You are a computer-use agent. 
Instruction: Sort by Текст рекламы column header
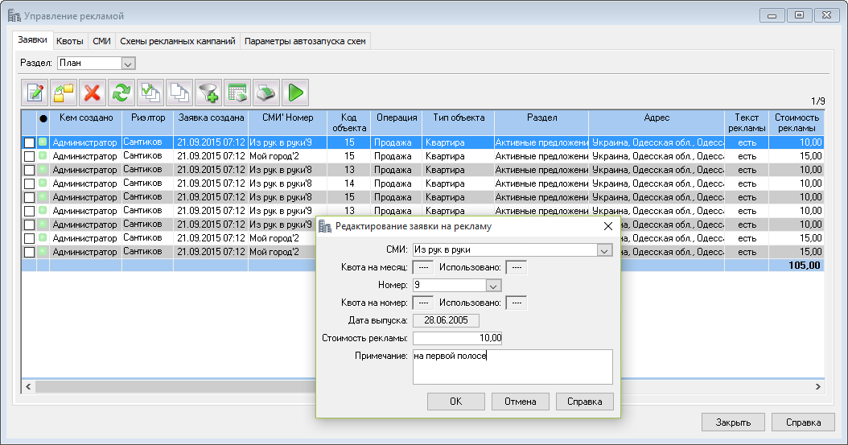(747, 123)
